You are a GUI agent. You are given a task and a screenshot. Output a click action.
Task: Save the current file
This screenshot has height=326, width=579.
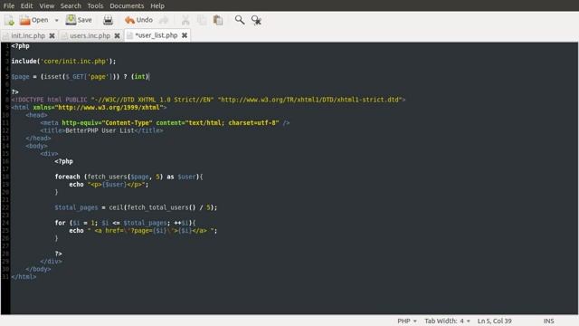79,20
